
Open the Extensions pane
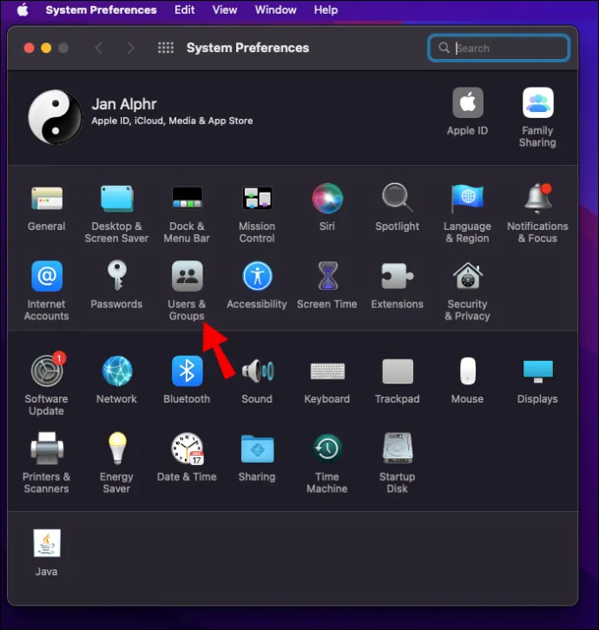point(398,276)
